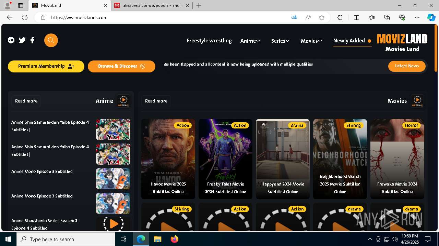The width and height of the screenshot is (439, 246).
Task: Open the browser profile icon
Action: 8,5
